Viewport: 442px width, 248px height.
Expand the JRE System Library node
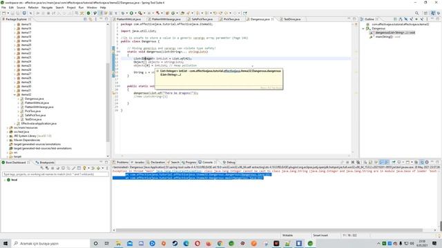8,136
